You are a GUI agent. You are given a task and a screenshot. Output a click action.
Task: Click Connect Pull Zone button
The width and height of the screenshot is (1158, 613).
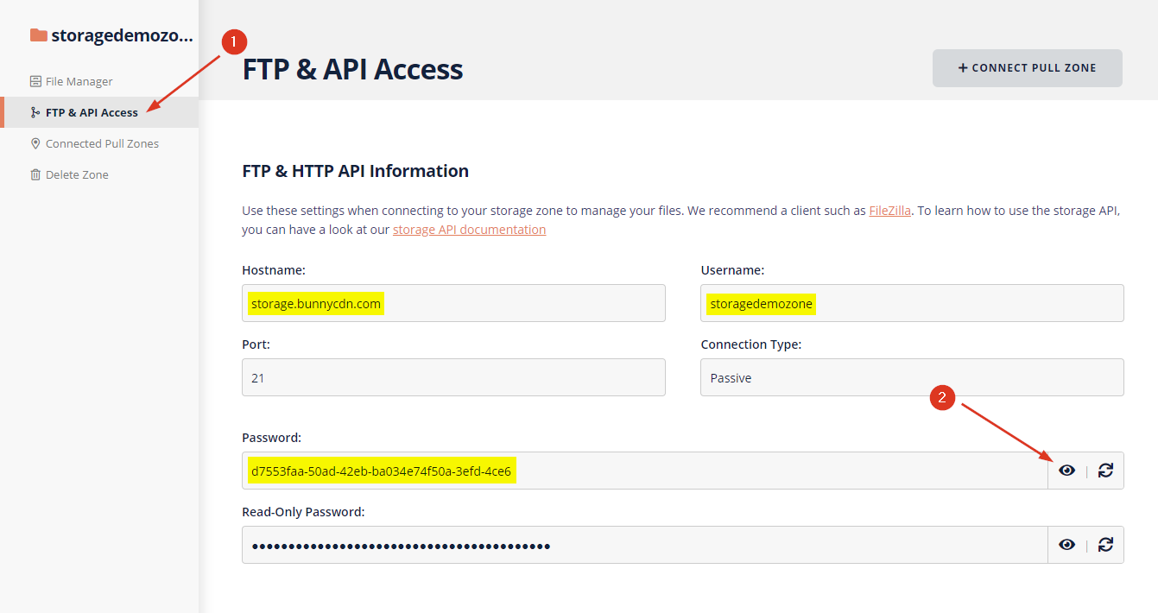[x=1028, y=68]
